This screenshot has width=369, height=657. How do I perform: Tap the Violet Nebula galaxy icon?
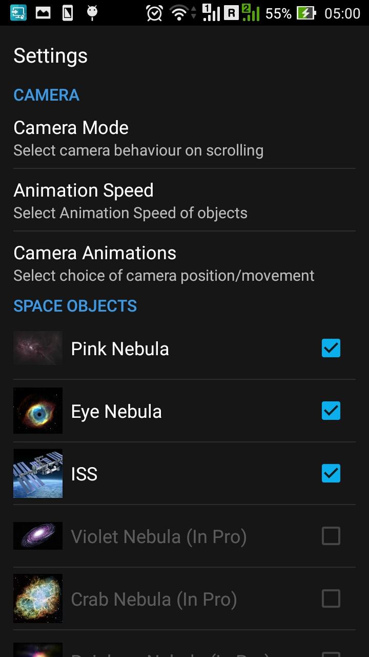(x=38, y=536)
